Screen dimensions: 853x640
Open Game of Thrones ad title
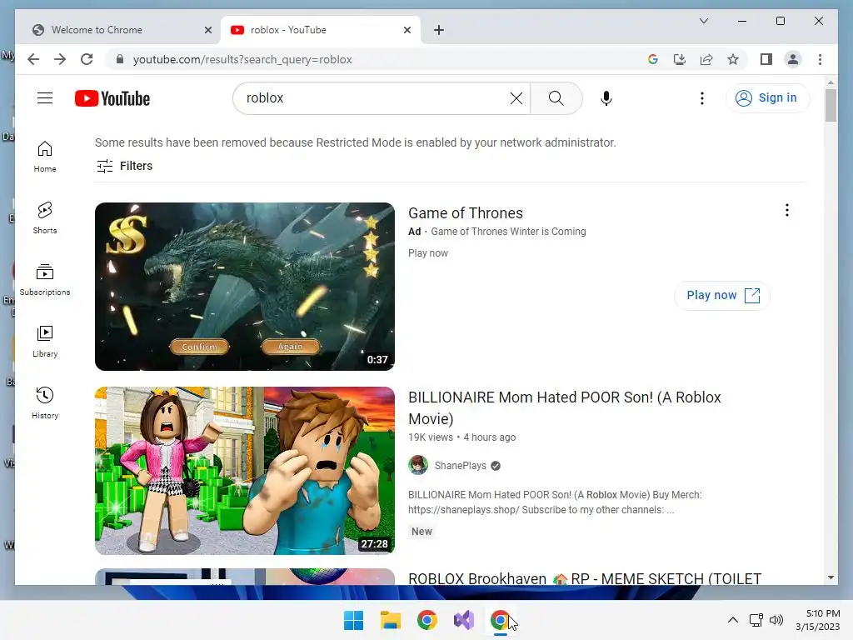click(466, 212)
